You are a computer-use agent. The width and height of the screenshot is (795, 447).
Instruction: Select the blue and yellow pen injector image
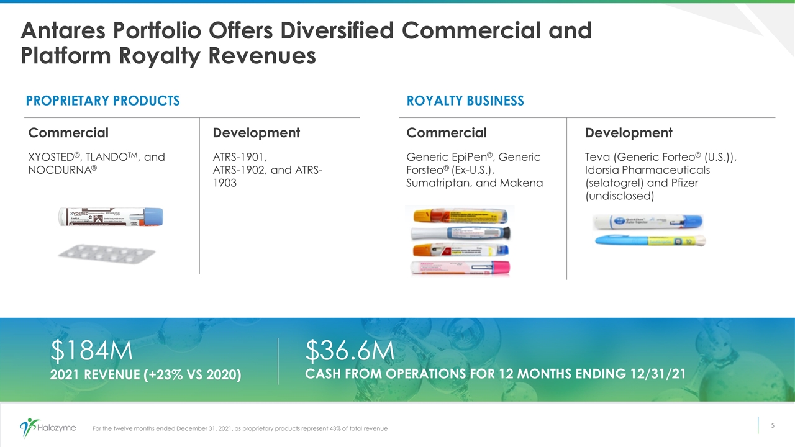650,240
